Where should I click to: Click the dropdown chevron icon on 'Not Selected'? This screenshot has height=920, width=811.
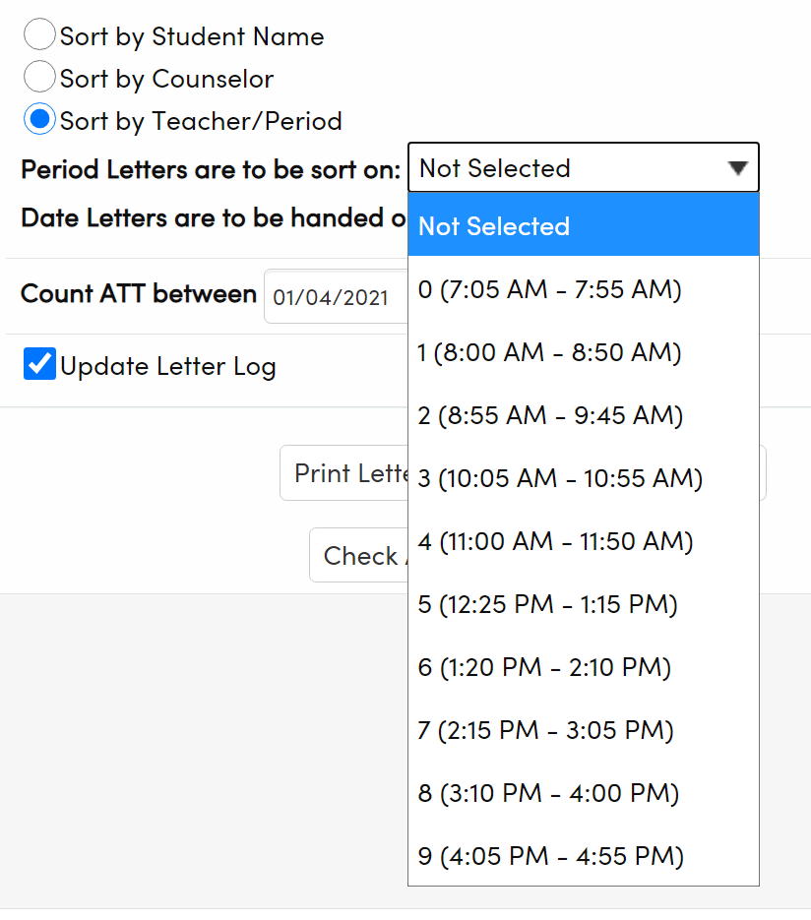[739, 167]
